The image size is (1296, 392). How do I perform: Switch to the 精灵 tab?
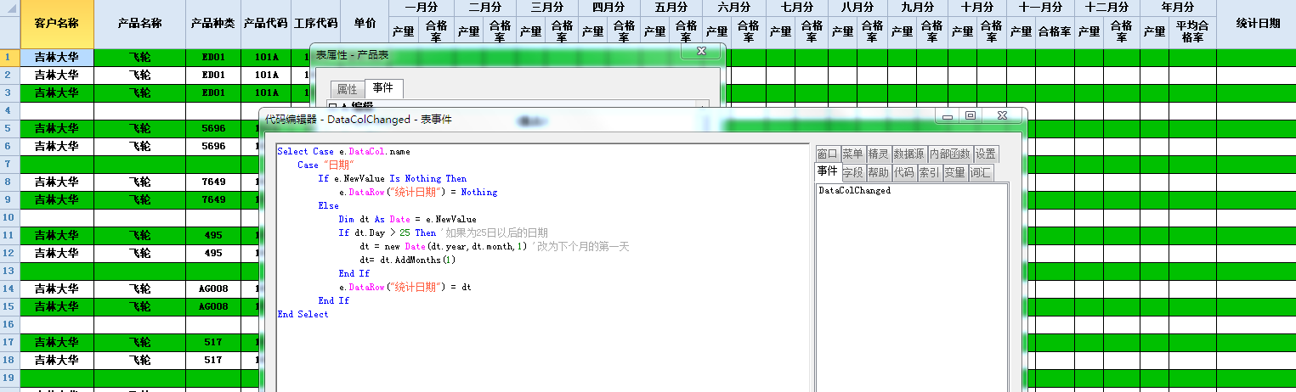[878, 154]
